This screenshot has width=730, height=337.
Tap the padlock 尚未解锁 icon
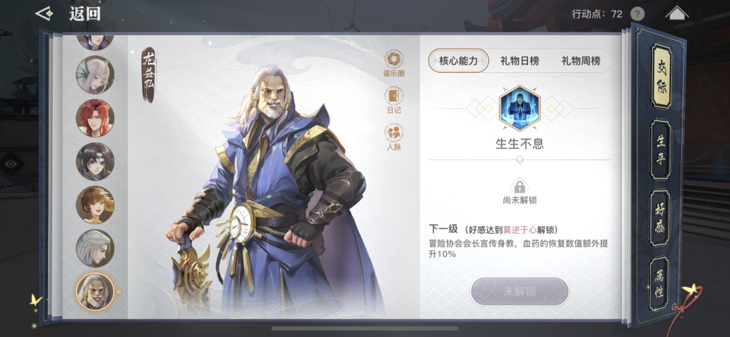519,186
